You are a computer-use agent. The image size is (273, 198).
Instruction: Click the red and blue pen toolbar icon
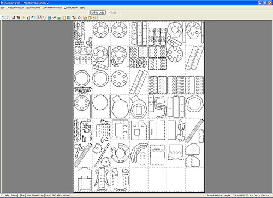coord(14,17)
